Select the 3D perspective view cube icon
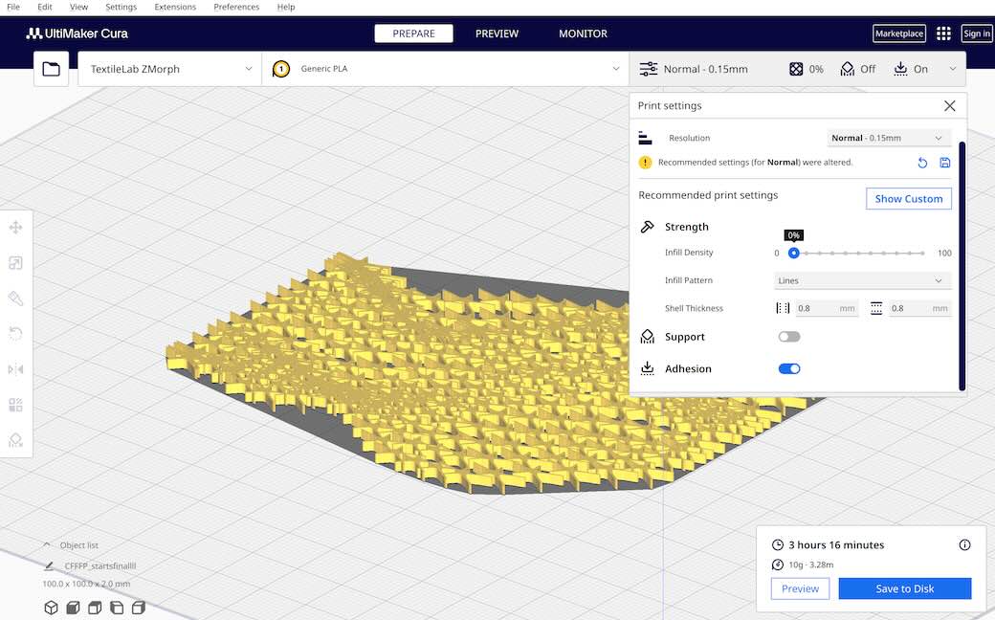This screenshot has width=995, height=620. click(51, 608)
